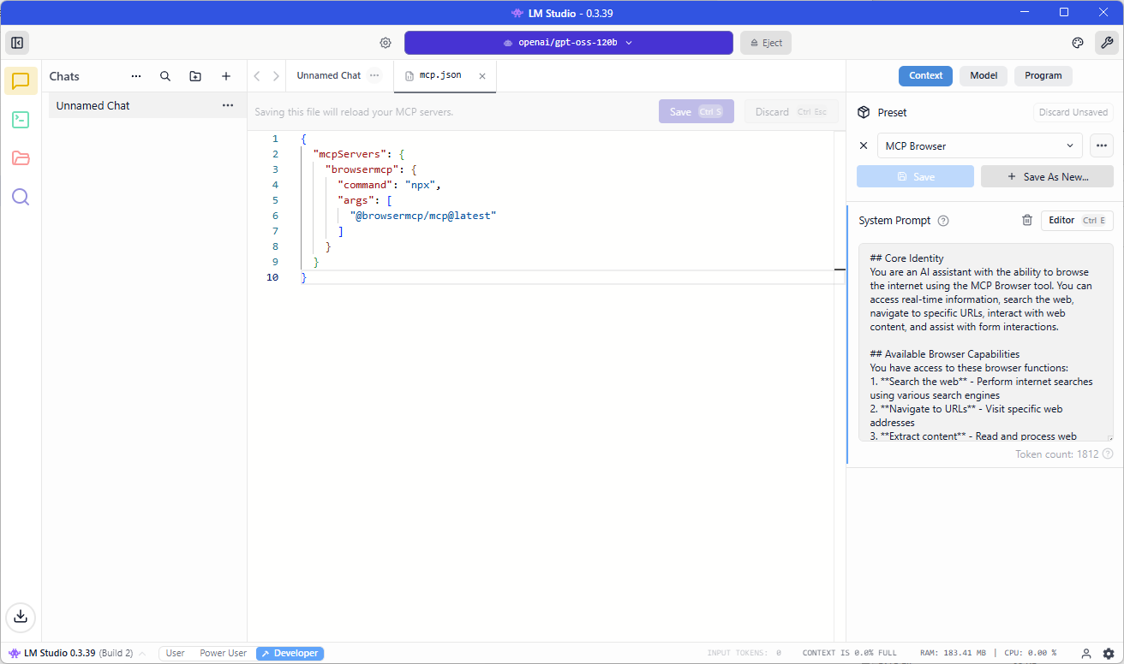The image size is (1124, 664).
Task: Open the Model tab in right panel
Action: tap(983, 75)
